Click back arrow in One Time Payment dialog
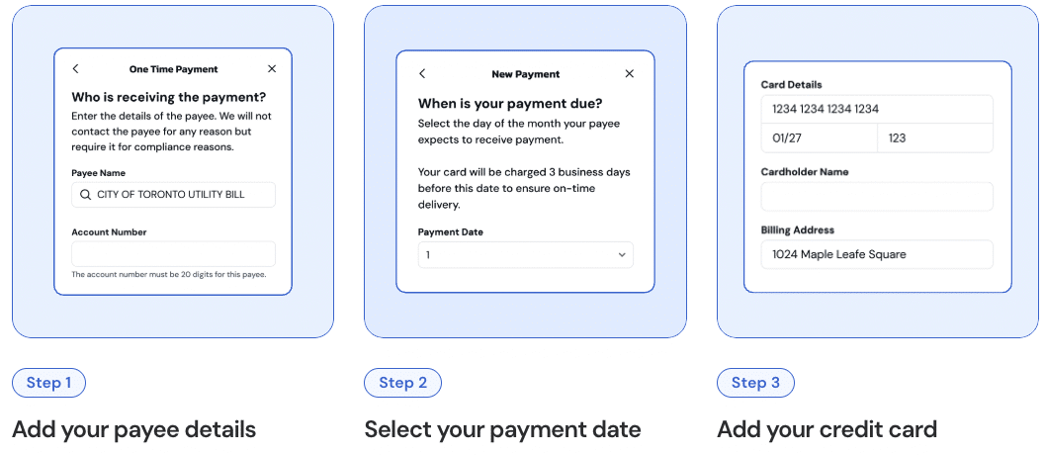 [x=76, y=69]
